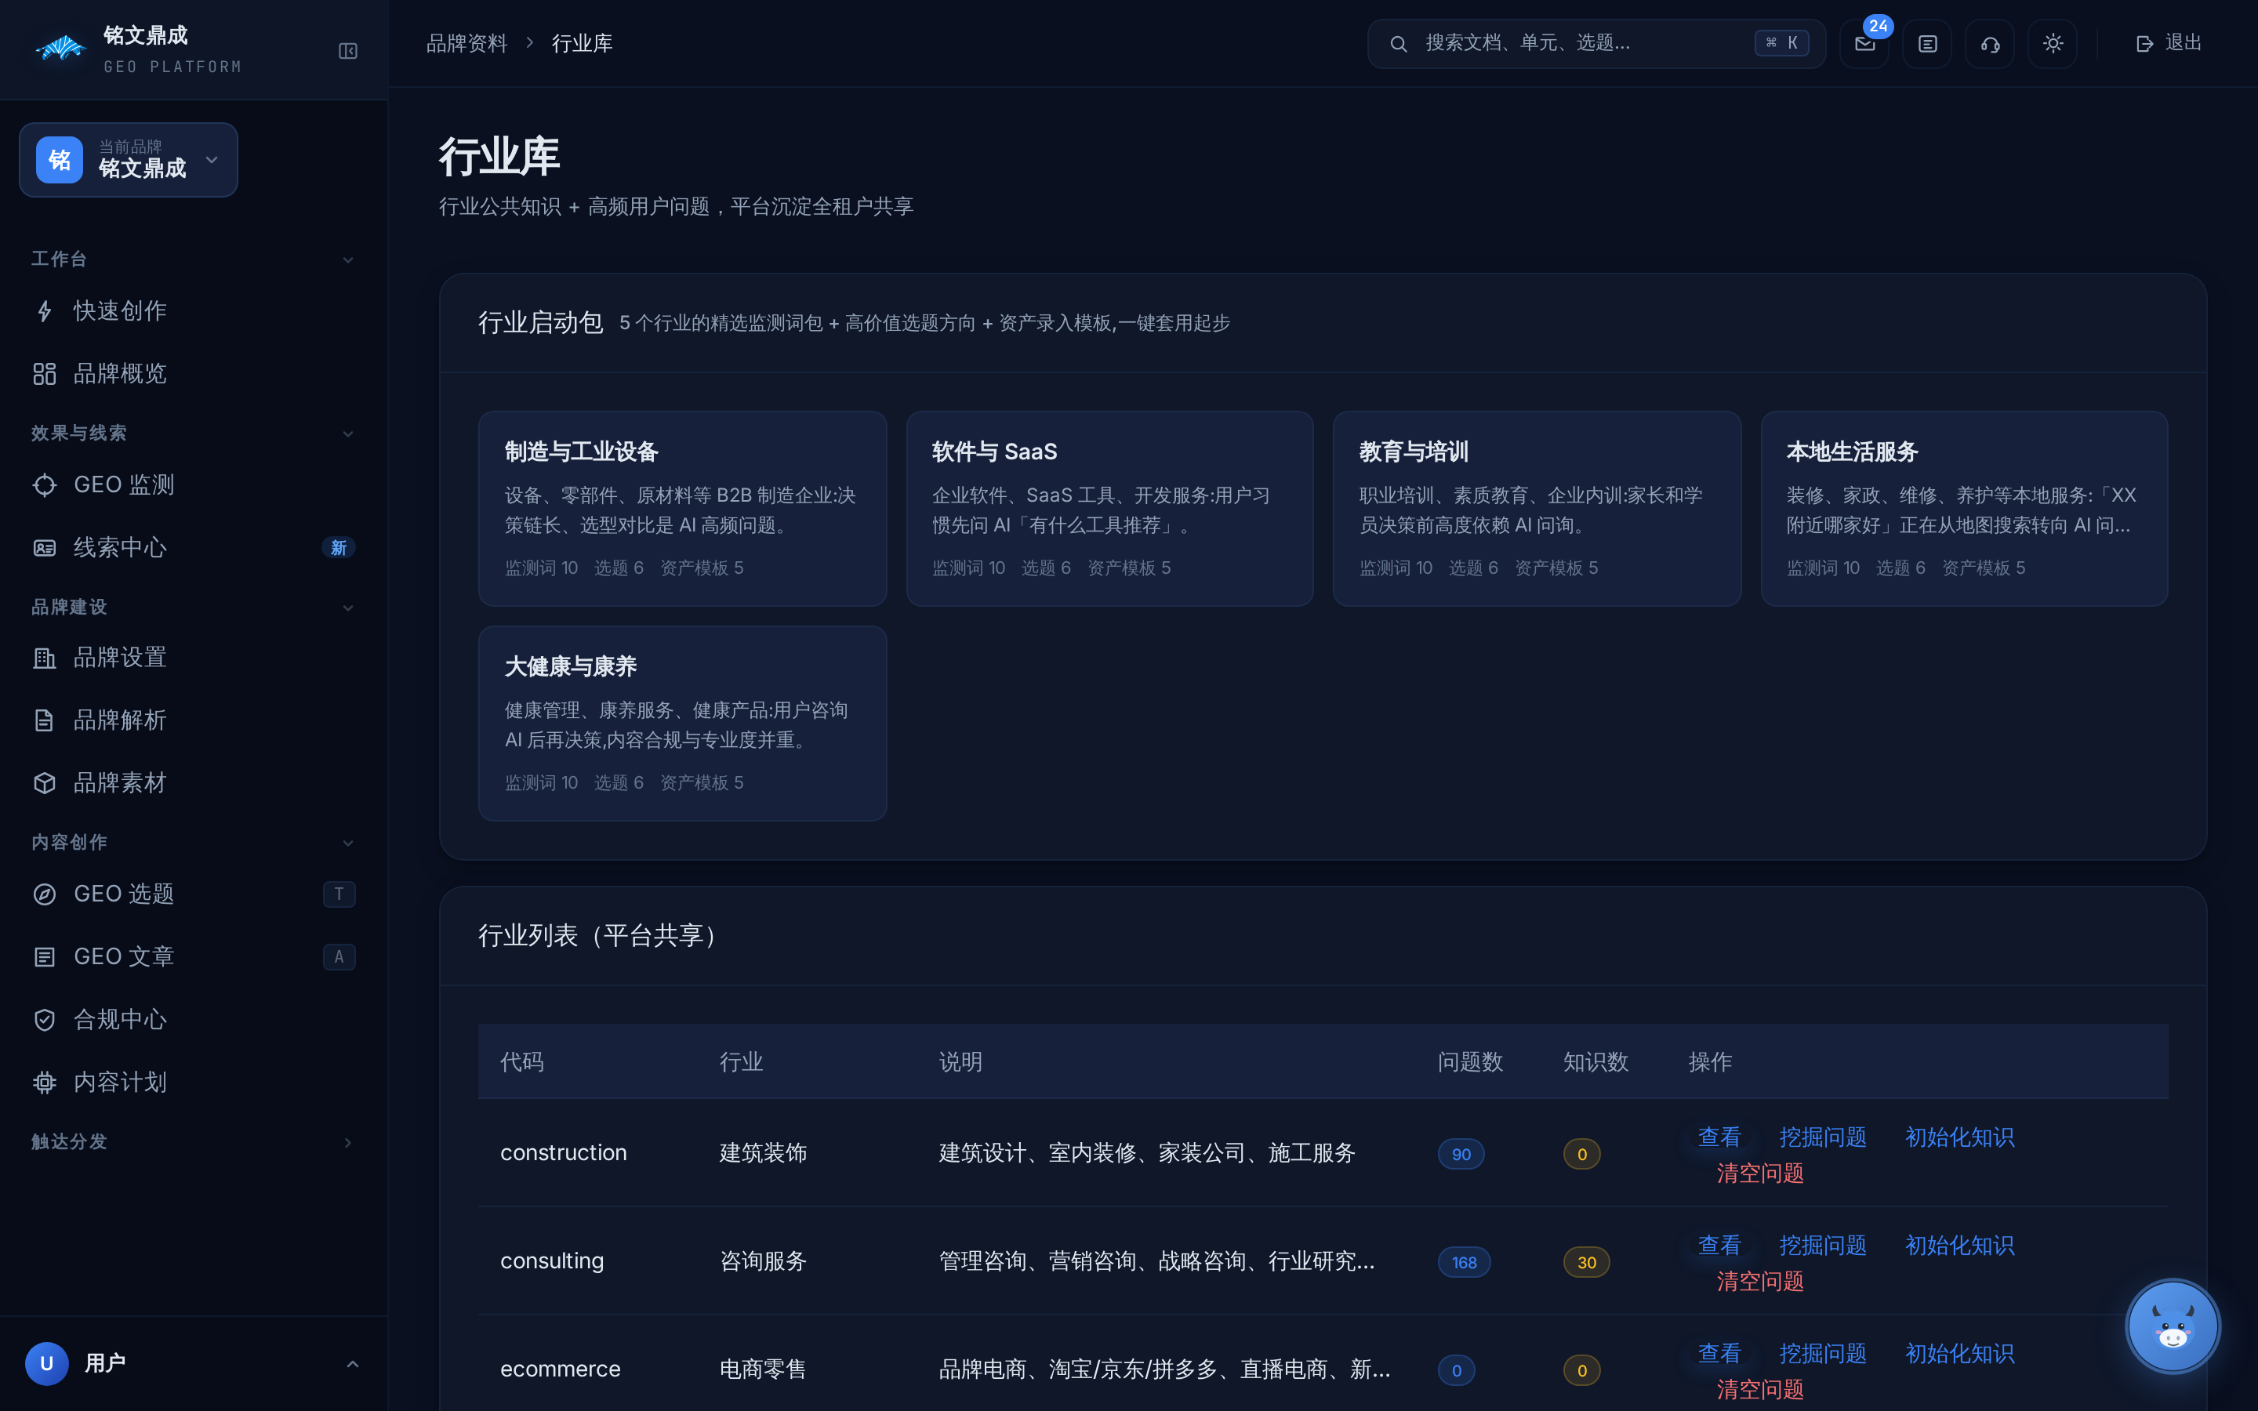2258x1411 pixels.
Task: Open the headset support icon
Action: click(1989, 44)
